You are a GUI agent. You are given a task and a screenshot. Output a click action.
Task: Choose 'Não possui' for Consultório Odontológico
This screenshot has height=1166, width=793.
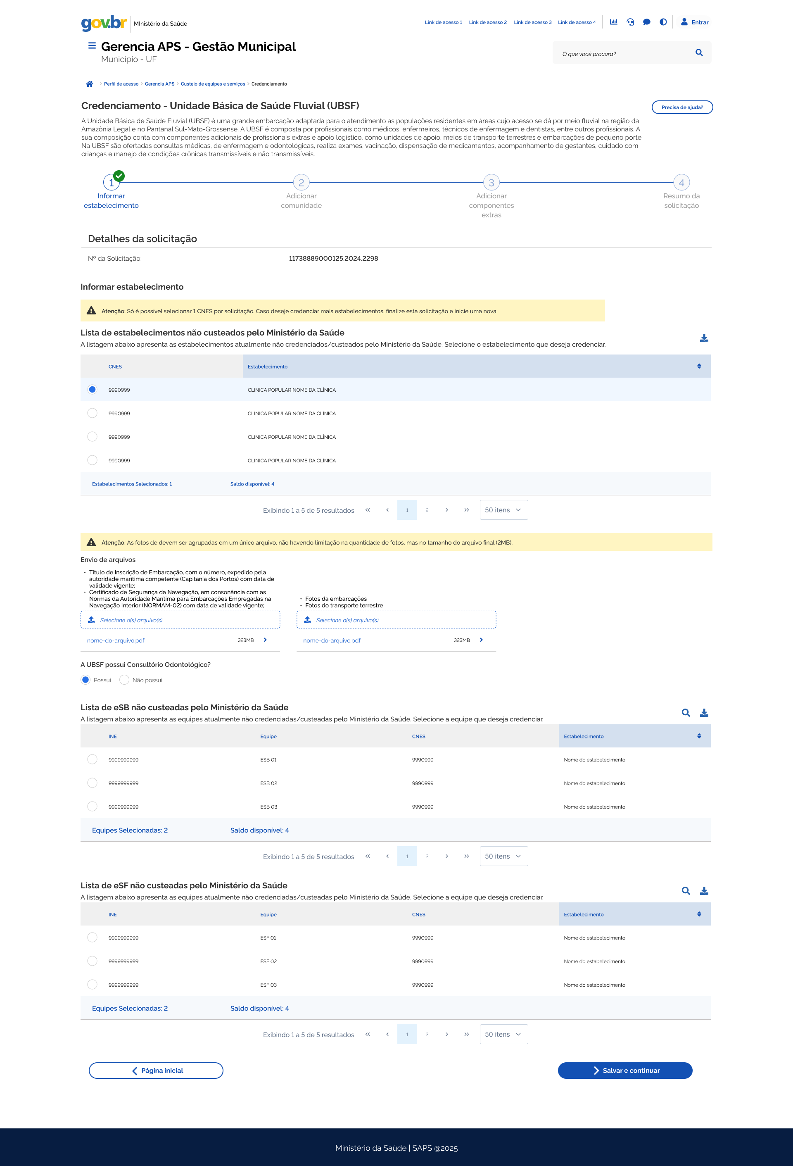[124, 680]
